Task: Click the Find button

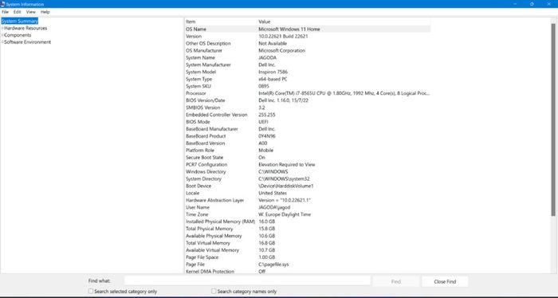Action: point(395,281)
